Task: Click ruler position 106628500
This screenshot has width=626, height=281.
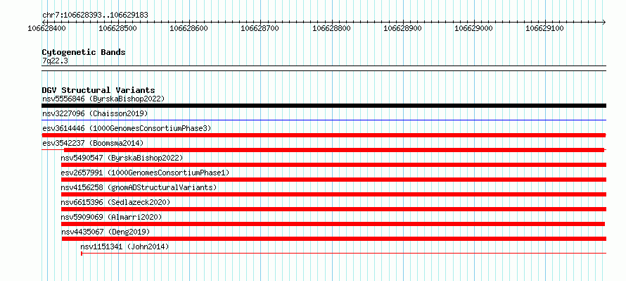Action: (117, 28)
